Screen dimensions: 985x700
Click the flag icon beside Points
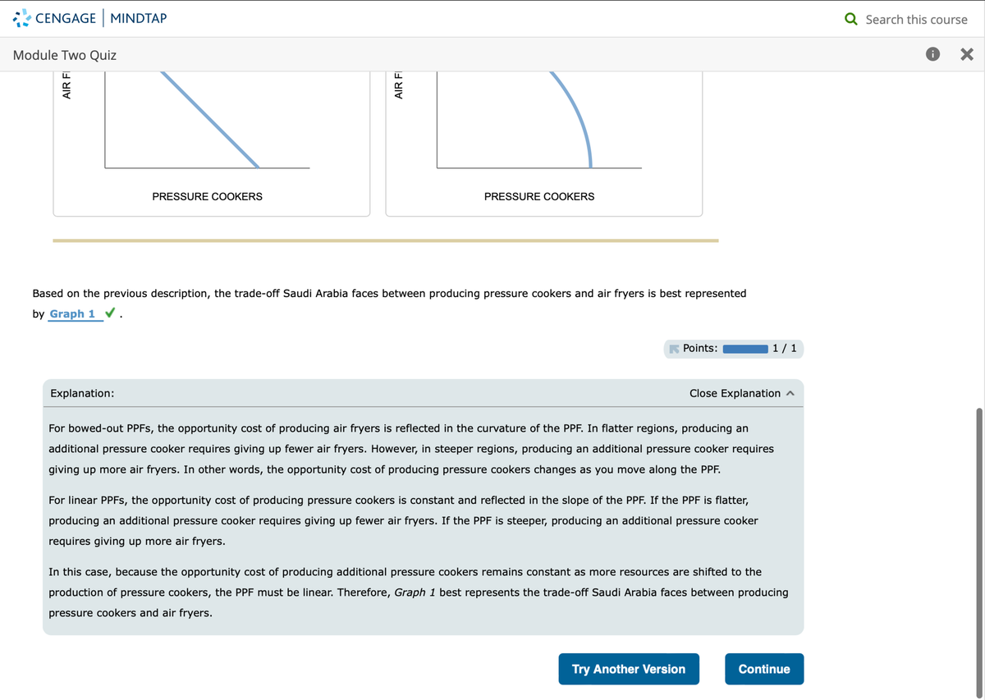(x=674, y=348)
